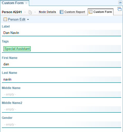Click the Custom Form tab icon
The width and height of the screenshot is (123, 132).
[91, 12]
